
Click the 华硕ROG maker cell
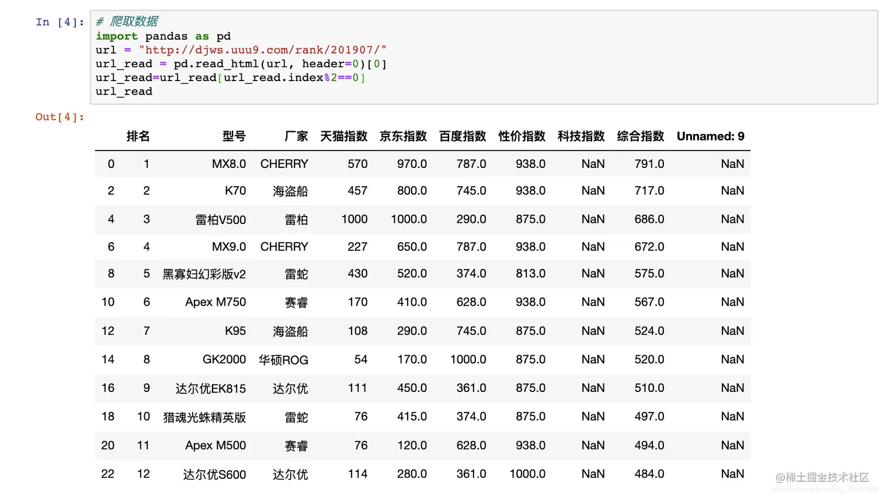(x=283, y=359)
